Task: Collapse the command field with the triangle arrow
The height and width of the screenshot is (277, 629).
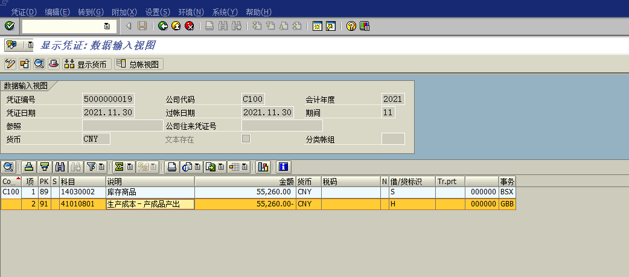Action: click(x=129, y=26)
